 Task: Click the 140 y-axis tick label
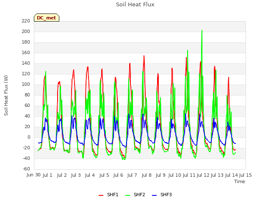point(26,63)
